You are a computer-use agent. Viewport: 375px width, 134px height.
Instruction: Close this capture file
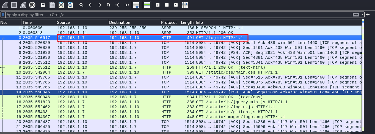pyautogui.click(x=61, y=5)
